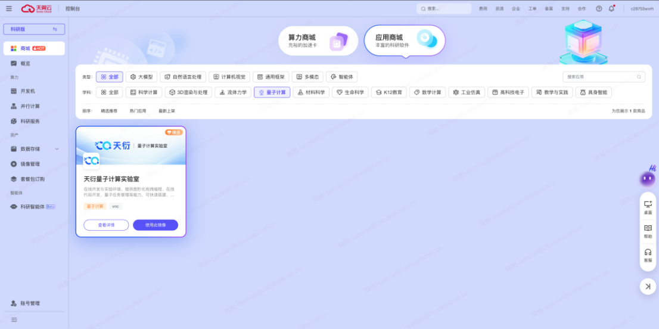Click the 查看详情 button on the card
Viewport: 659px width, 329px height.
click(x=106, y=225)
